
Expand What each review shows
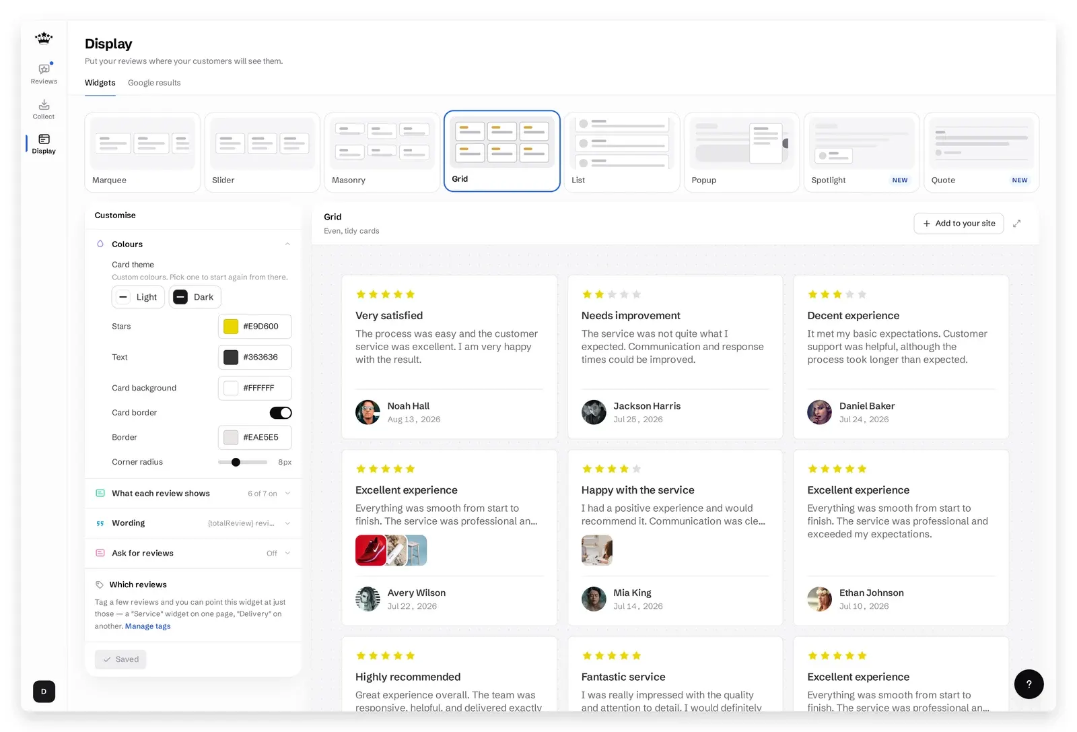coord(193,493)
